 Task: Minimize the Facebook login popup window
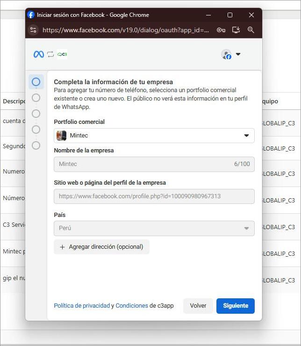pos(208,15)
